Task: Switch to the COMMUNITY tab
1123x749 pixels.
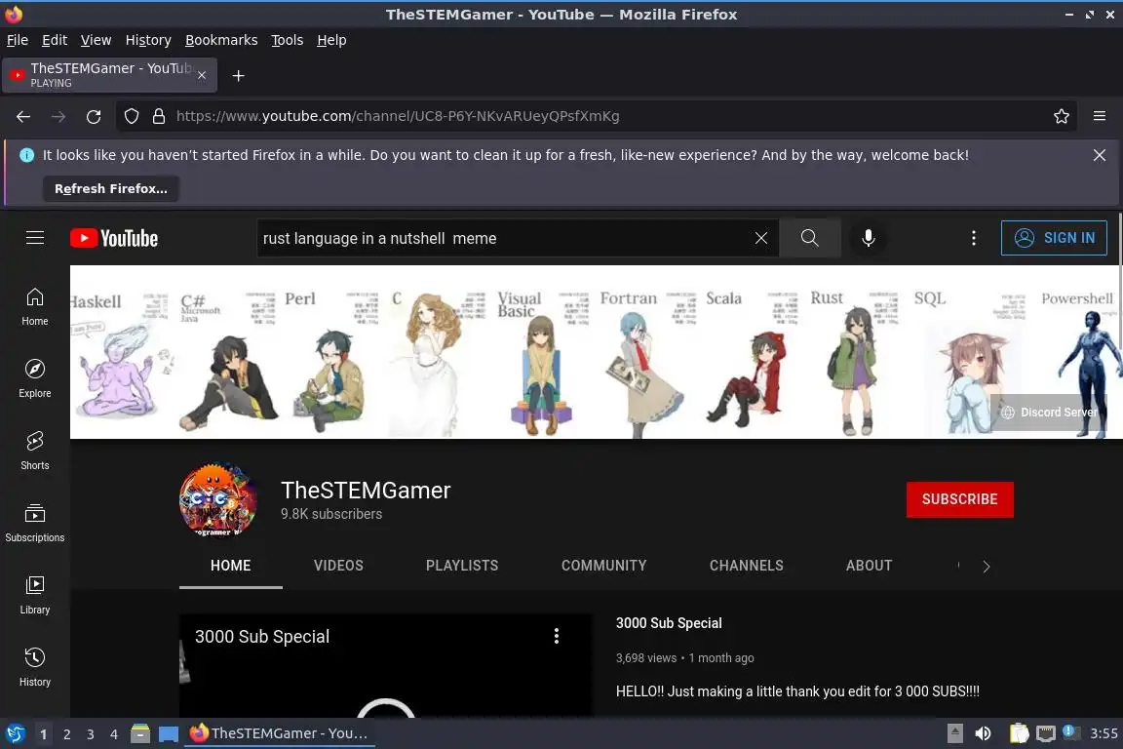Action: coord(603,566)
